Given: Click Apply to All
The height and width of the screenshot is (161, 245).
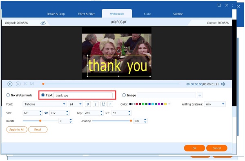Looking at the screenshot, I should [17, 130].
